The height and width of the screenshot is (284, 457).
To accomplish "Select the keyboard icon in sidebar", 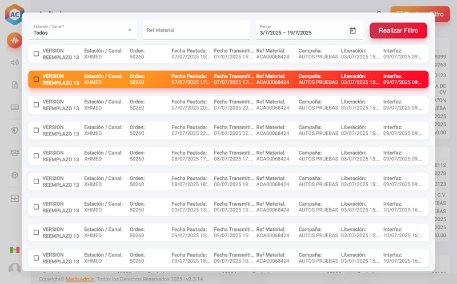I will (x=14, y=107).
